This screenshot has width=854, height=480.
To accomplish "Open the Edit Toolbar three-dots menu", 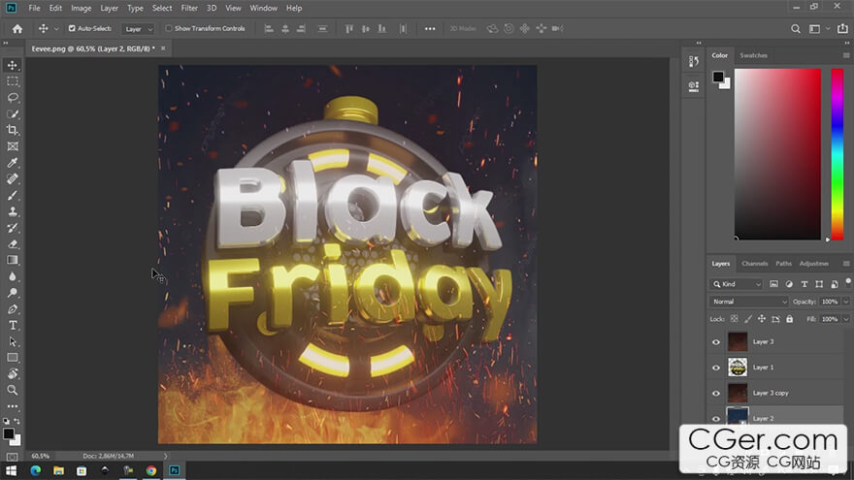I will [13, 406].
